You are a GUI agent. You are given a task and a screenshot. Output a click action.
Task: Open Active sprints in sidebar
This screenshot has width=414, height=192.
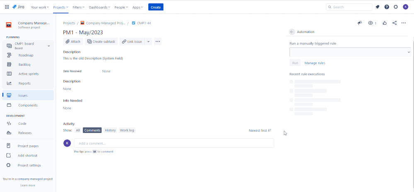point(28,74)
